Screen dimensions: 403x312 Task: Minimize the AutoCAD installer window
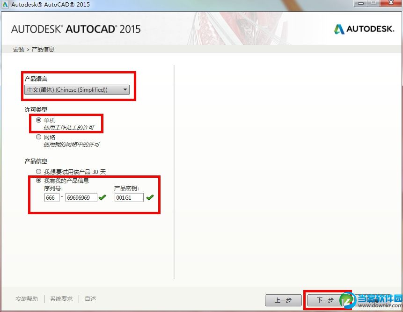[x=360, y=3]
